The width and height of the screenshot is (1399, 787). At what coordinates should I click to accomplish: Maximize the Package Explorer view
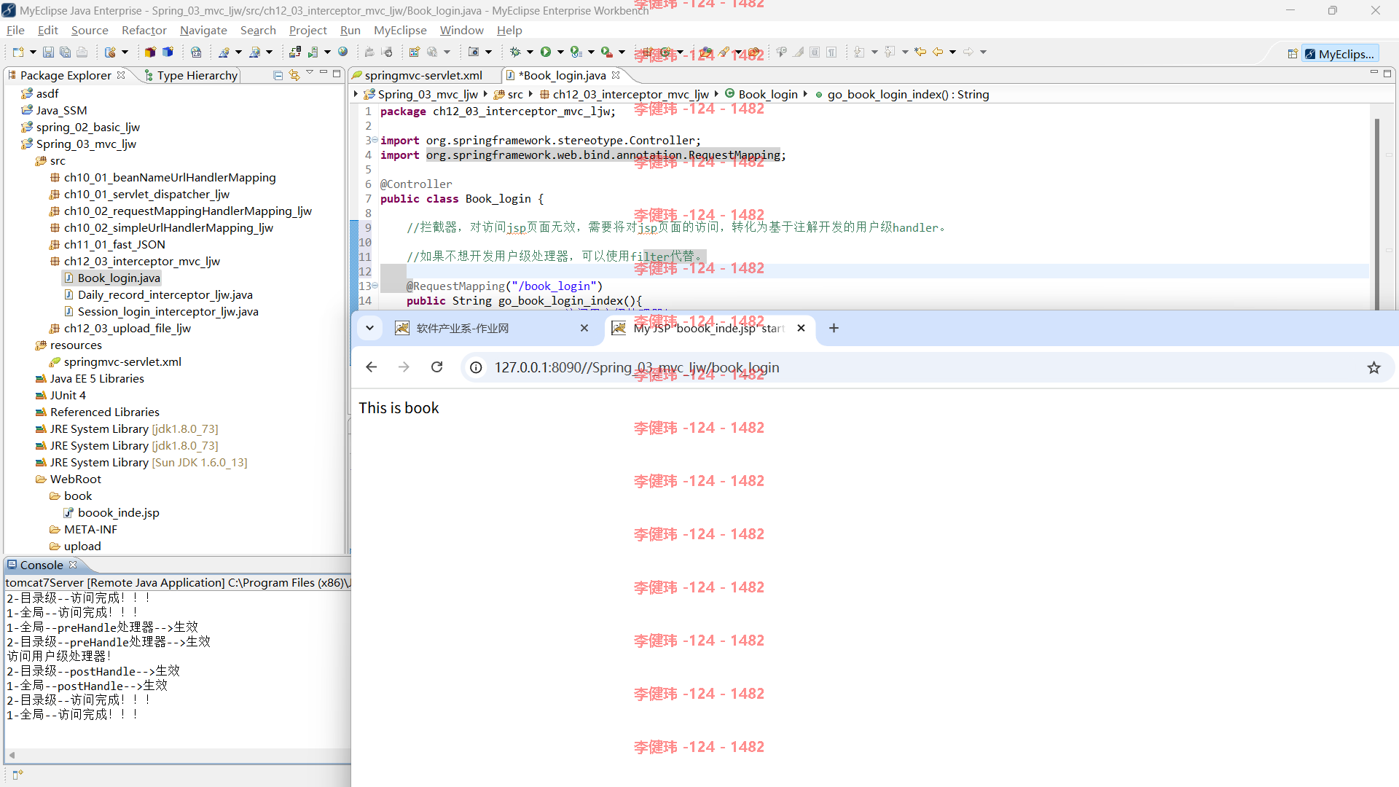pos(337,74)
